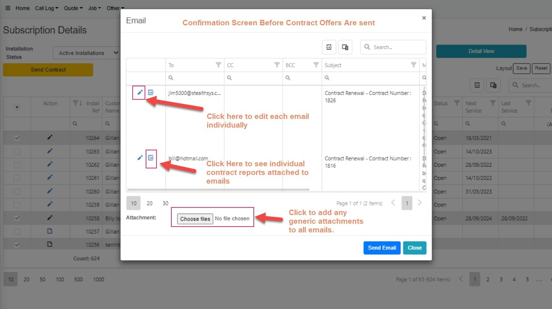Toggle select-all checkbox in table header
This screenshot has width=552, height=309.
[x=17, y=107]
